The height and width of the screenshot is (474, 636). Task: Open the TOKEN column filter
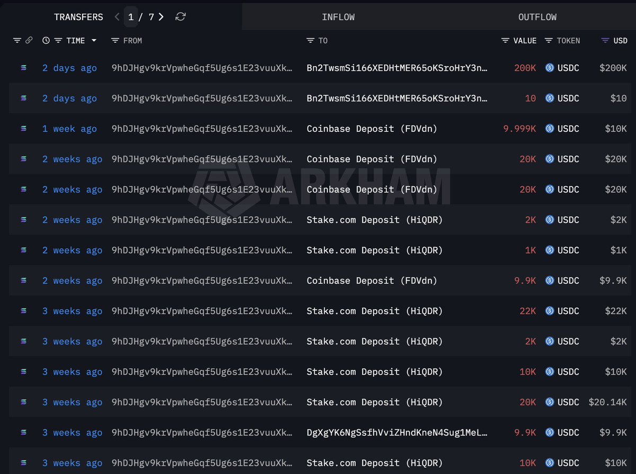(x=549, y=41)
